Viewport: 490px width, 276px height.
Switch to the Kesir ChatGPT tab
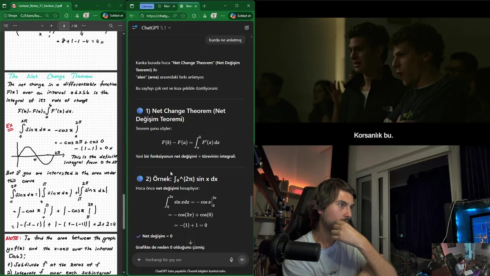tap(165, 6)
